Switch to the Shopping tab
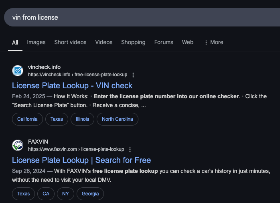 coord(133,42)
